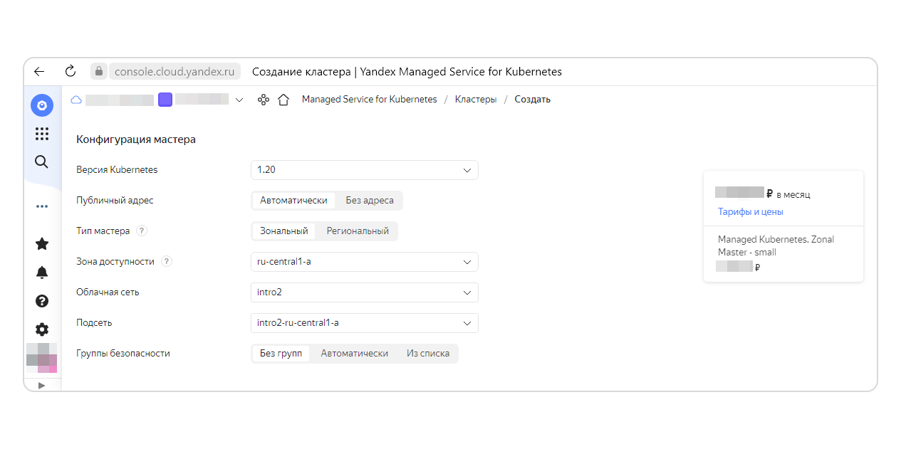Viewport: 901px width, 449px height.
Task: Click в месяц price text
Action: point(793,194)
